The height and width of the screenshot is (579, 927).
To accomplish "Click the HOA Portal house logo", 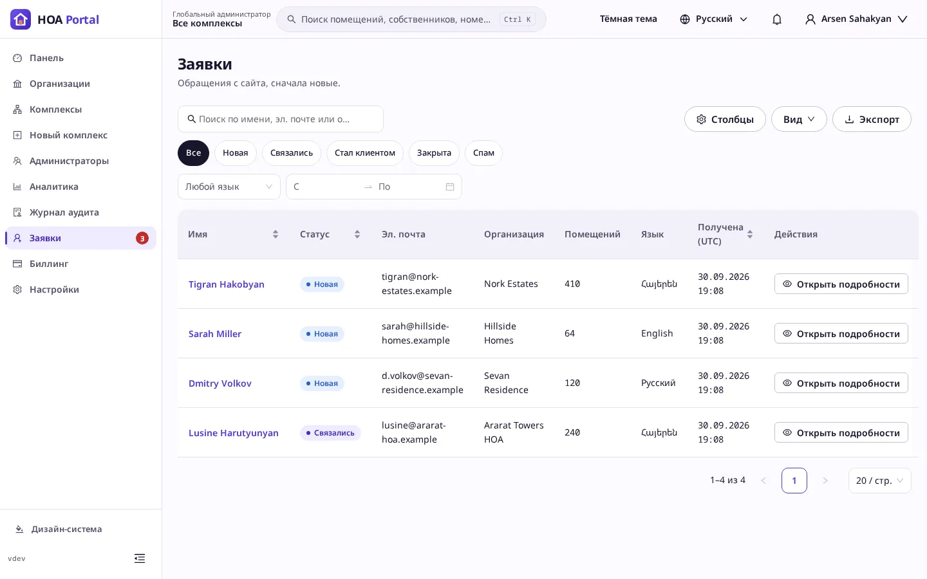I will coord(21,19).
